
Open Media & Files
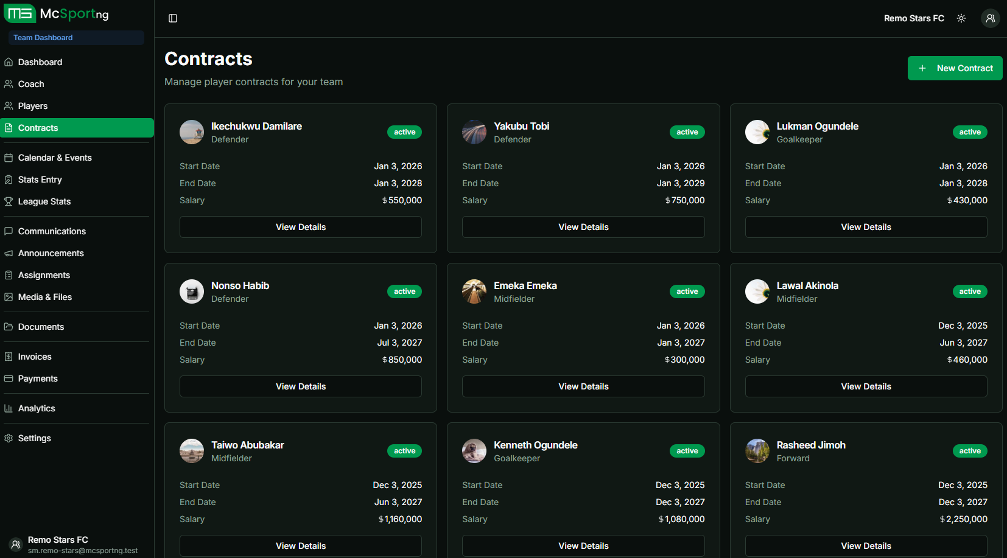[x=45, y=296]
